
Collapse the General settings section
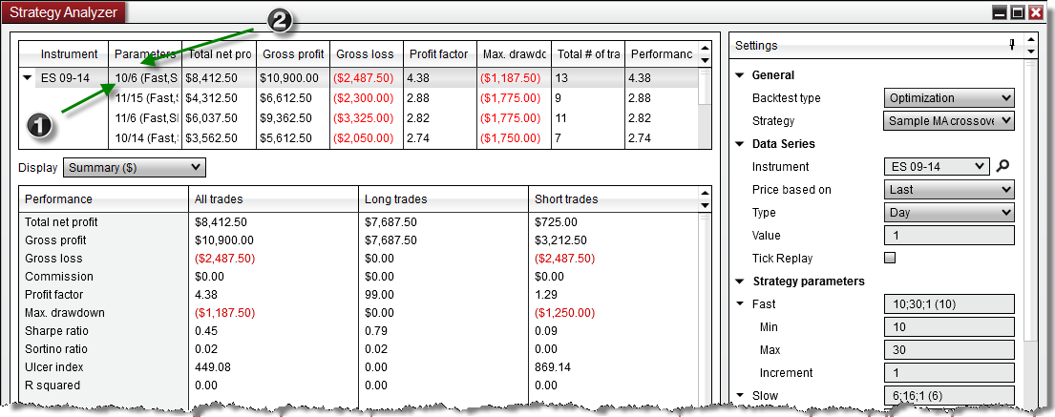click(x=740, y=75)
